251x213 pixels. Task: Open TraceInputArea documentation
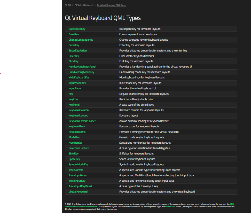77,175
